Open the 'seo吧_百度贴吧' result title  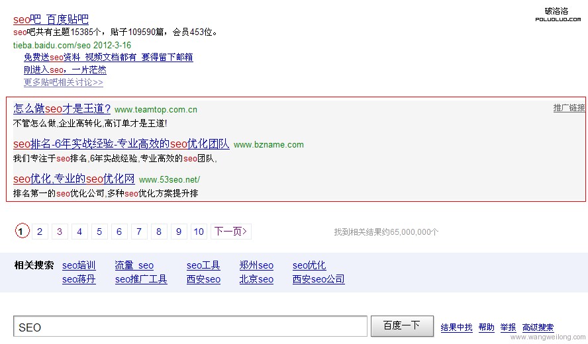[x=51, y=19]
